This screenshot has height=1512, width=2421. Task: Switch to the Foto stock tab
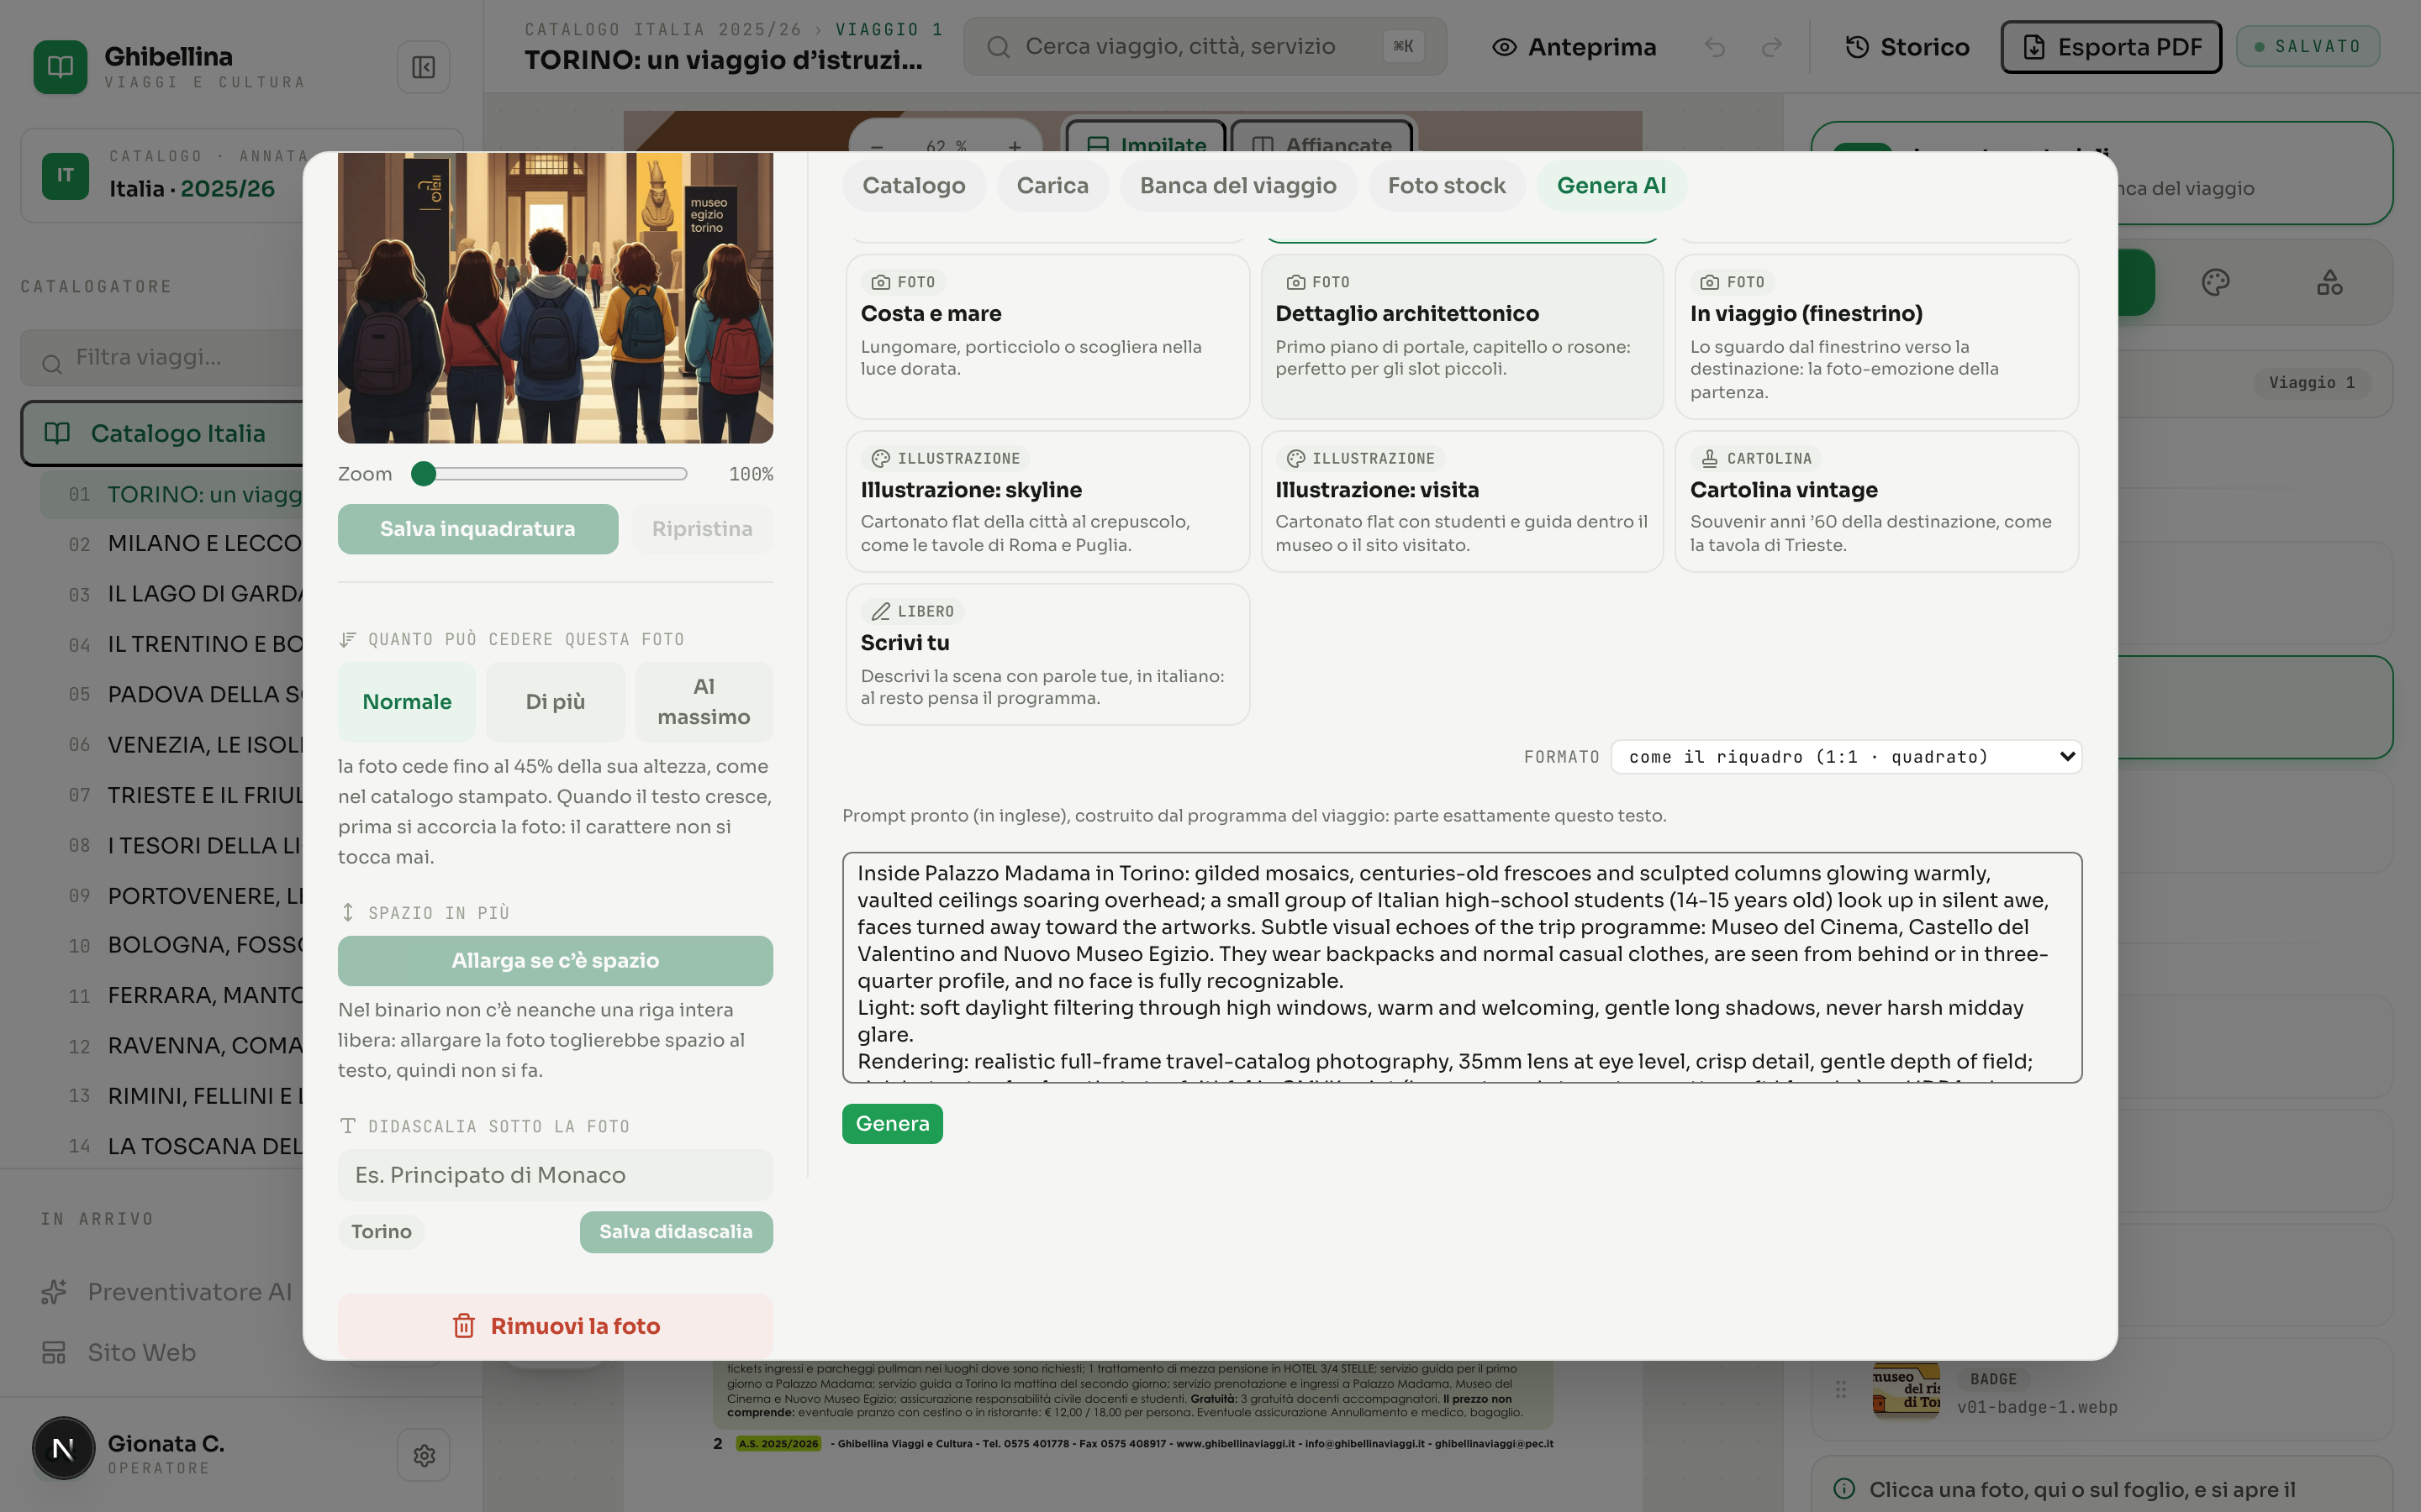(1446, 186)
